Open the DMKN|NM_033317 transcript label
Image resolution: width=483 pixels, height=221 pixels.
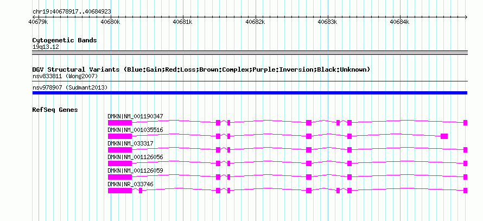point(130,144)
